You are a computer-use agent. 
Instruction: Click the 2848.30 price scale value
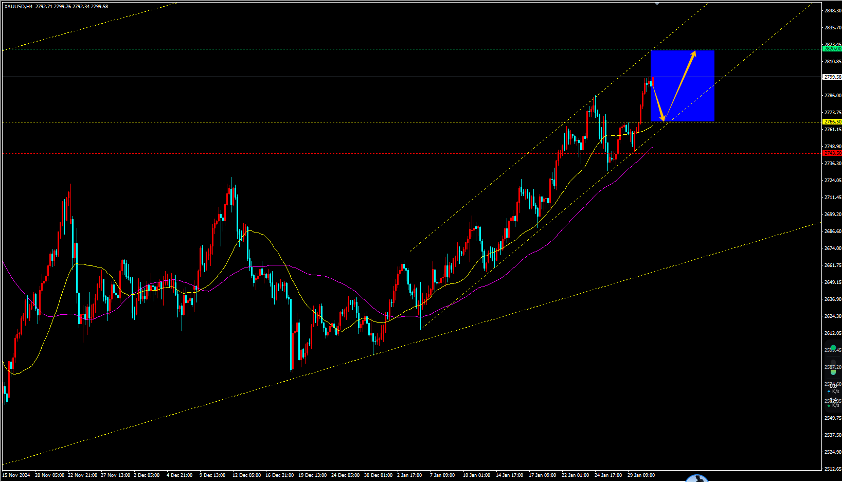pyautogui.click(x=833, y=10)
